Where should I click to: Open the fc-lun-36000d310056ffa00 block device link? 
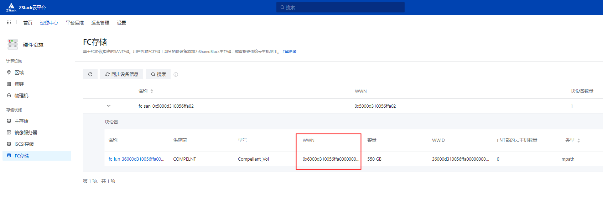[136, 159]
